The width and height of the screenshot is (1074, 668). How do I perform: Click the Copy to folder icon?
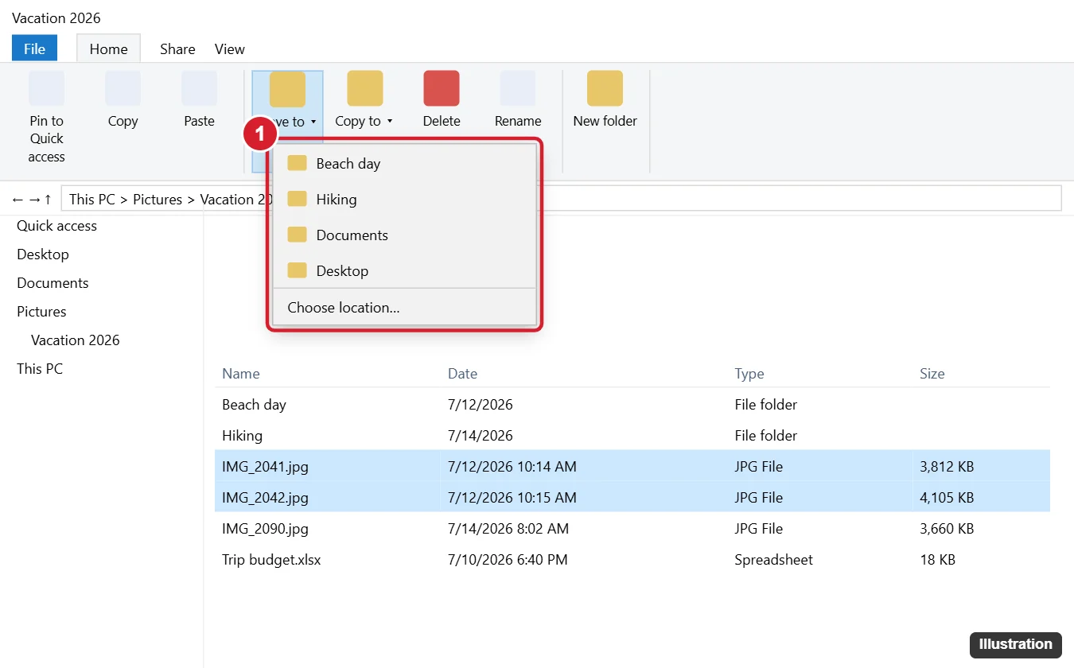pyautogui.click(x=365, y=88)
